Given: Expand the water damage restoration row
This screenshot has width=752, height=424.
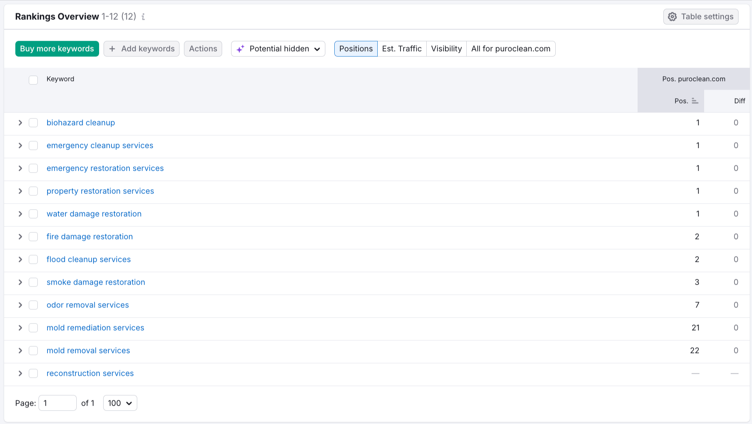Looking at the screenshot, I should coord(20,214).
